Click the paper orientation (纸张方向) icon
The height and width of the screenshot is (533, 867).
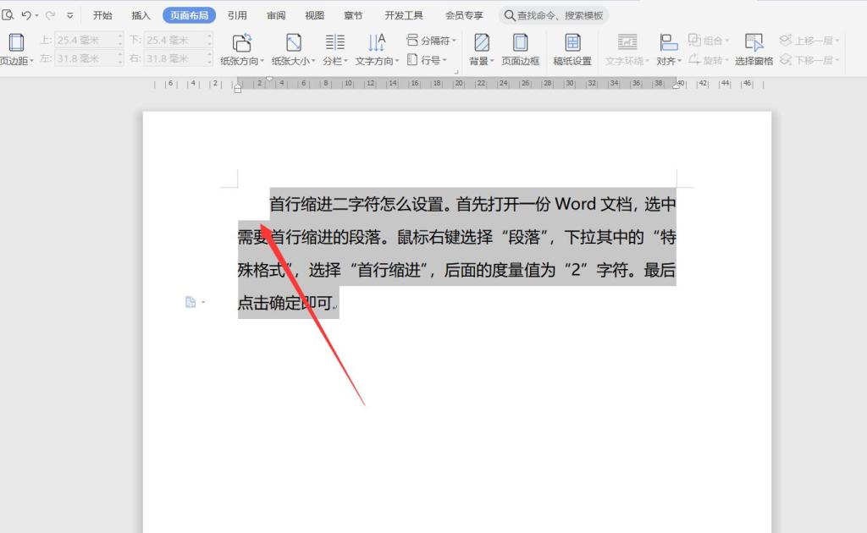pos(242,42)
